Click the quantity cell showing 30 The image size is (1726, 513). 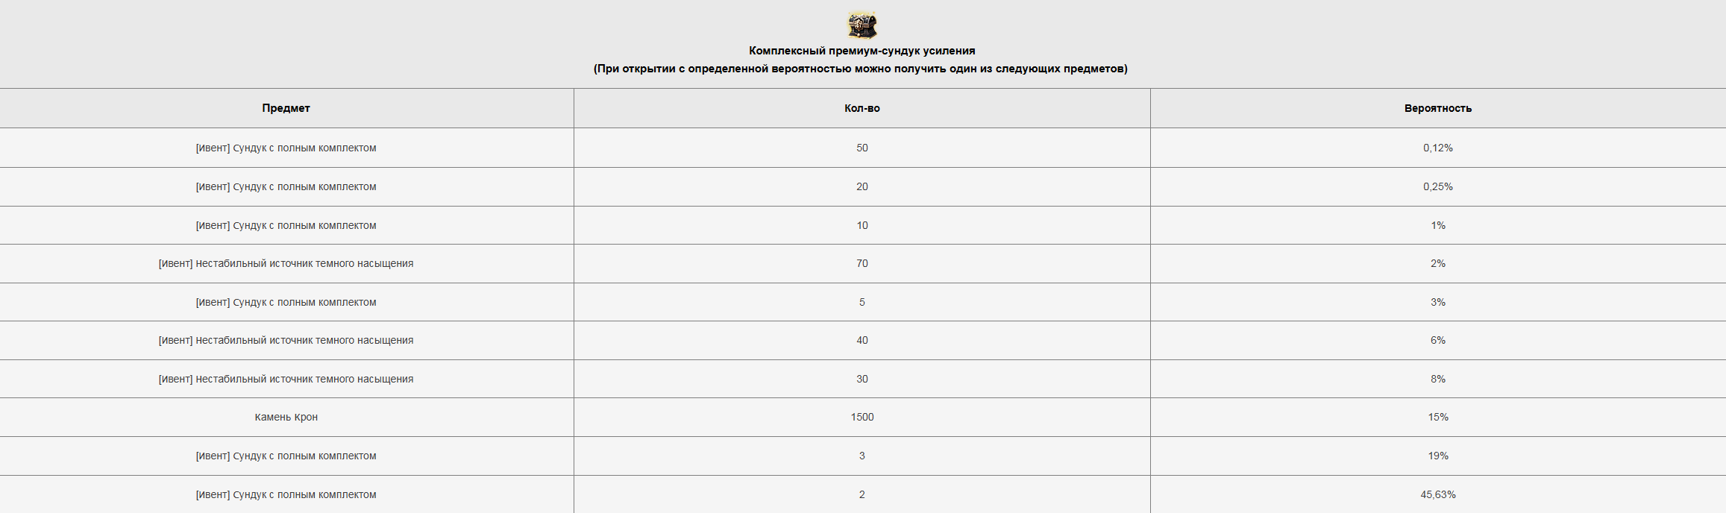click(862, 379)
